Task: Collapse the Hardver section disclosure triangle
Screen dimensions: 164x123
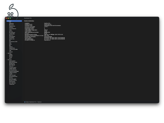Action: coord(7,21)
